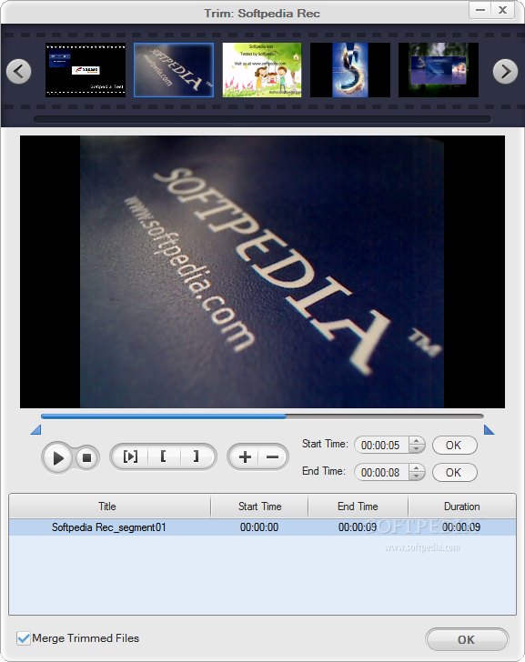The width and height of the screenshot is (525, 662).
Task: Select the Softpedia card thumbnail
Action: click(x=174, y=70)
